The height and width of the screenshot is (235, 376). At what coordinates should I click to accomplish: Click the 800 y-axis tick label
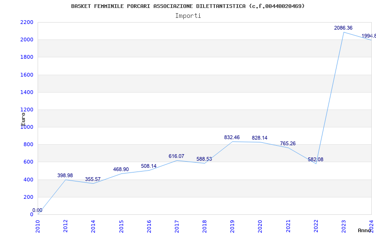pos(29,145)
